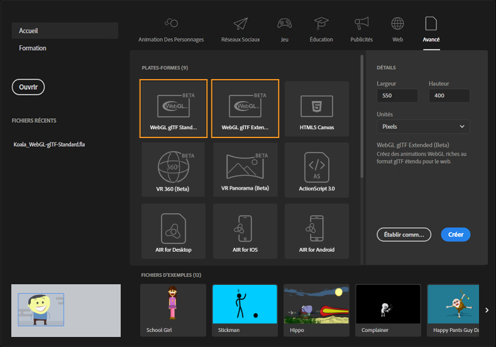
Task: Open the Accueil section
Action: [x=65, y=31]
